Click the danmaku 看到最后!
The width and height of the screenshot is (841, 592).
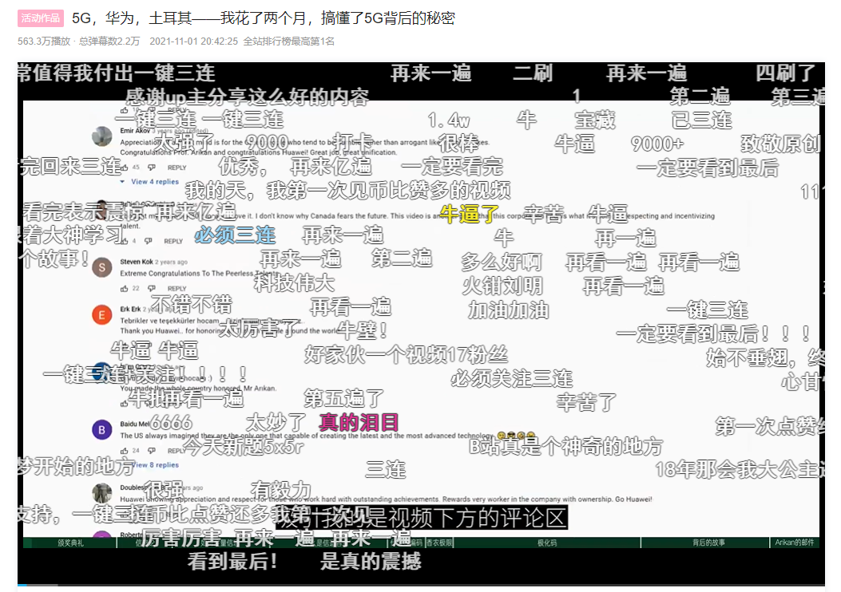tap(232, 562)
